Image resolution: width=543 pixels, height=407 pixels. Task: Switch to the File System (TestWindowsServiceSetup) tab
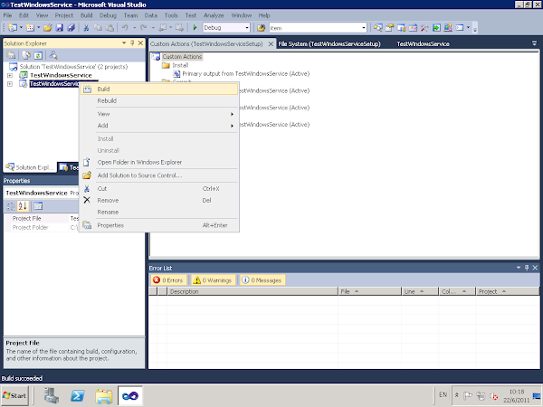[x=329, y=44]
